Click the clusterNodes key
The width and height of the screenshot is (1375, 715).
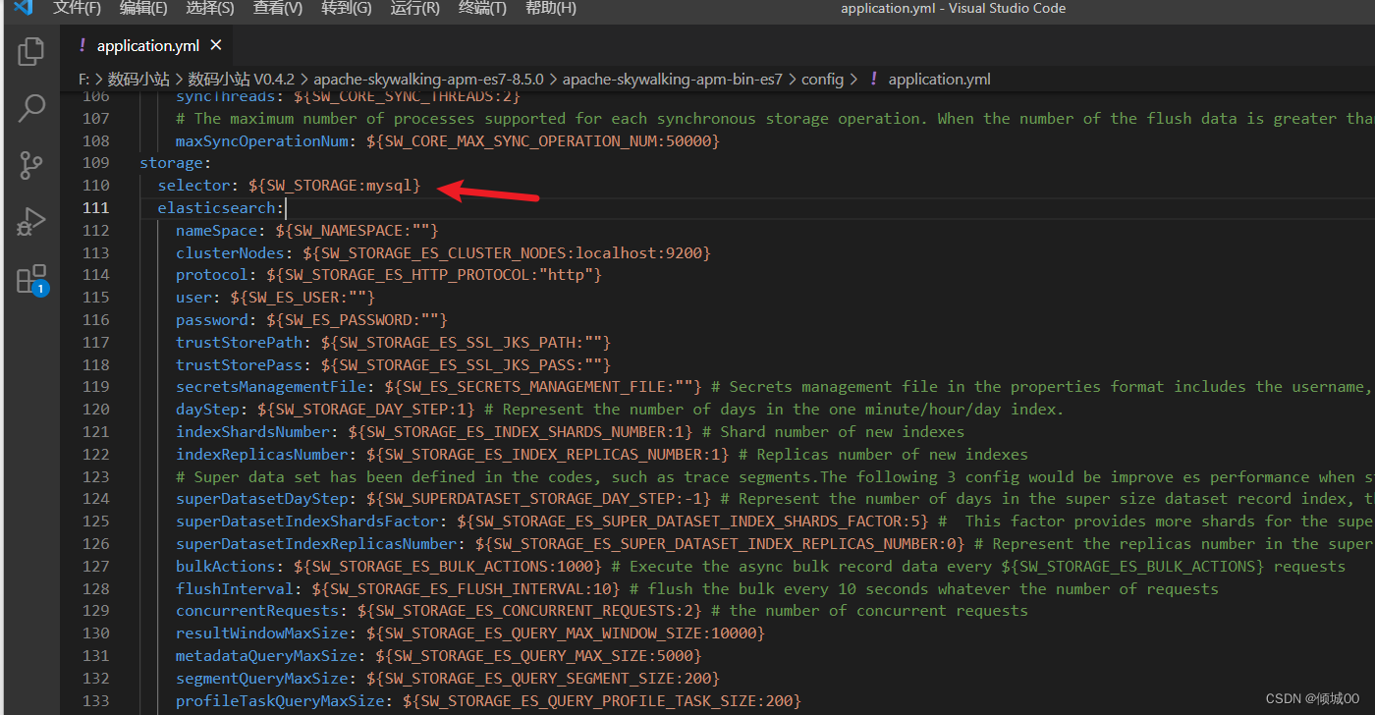point(230,253)
